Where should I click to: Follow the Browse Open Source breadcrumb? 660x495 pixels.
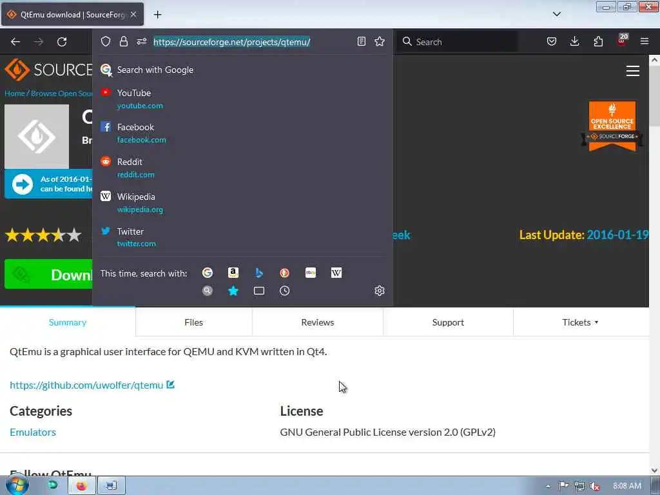click(x=61, y=93)
